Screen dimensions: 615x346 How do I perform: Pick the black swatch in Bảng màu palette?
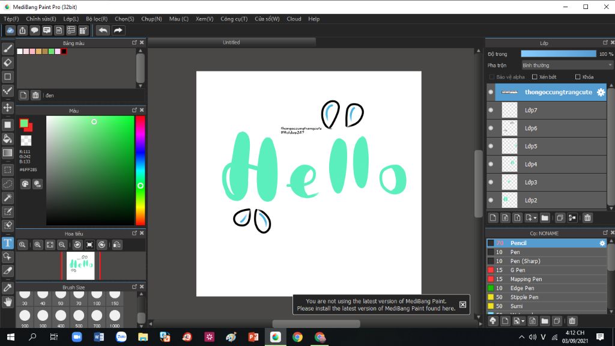pyautogui.click(x=64, y=52)
